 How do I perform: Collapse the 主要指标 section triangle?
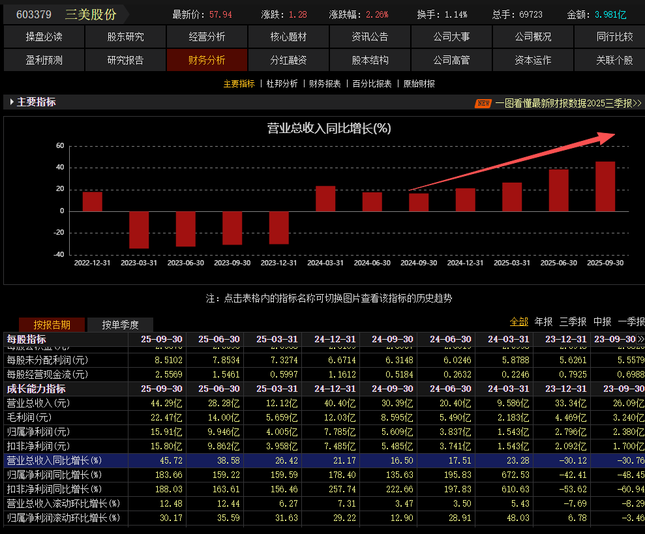[x=12, y=102]
